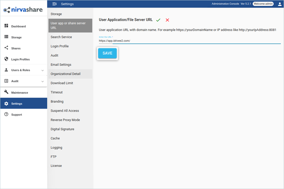Click the Audit icon in the left sidebar

point(6,81)
